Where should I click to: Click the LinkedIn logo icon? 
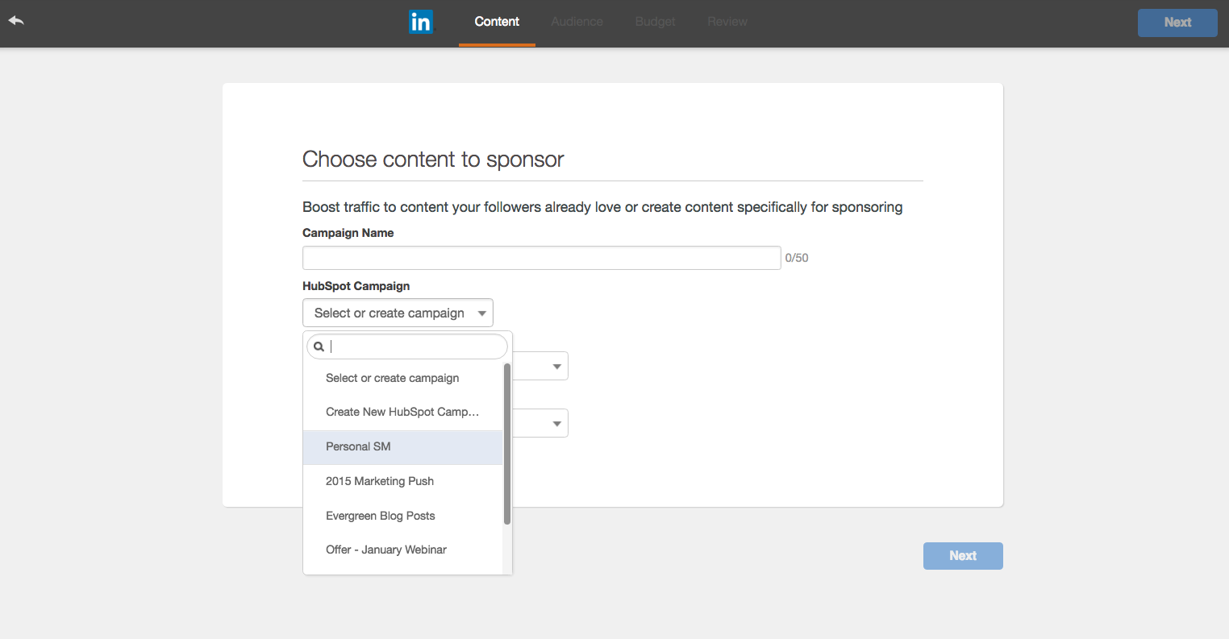(421, 22)
